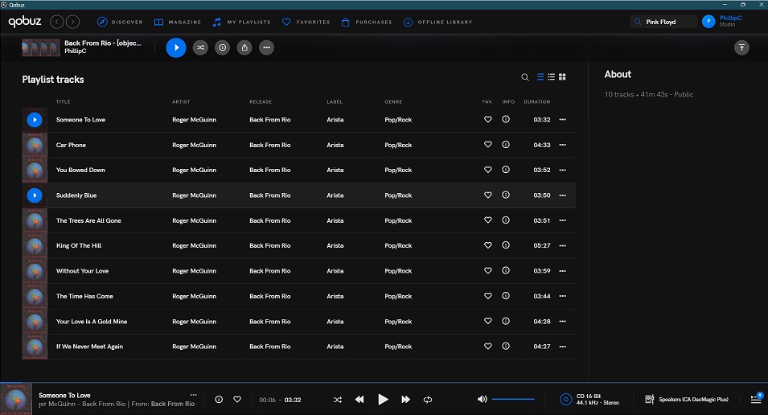This screenshot has width=768, height=415.
Task: Jump back to top of page
Action: pos(741,47)
